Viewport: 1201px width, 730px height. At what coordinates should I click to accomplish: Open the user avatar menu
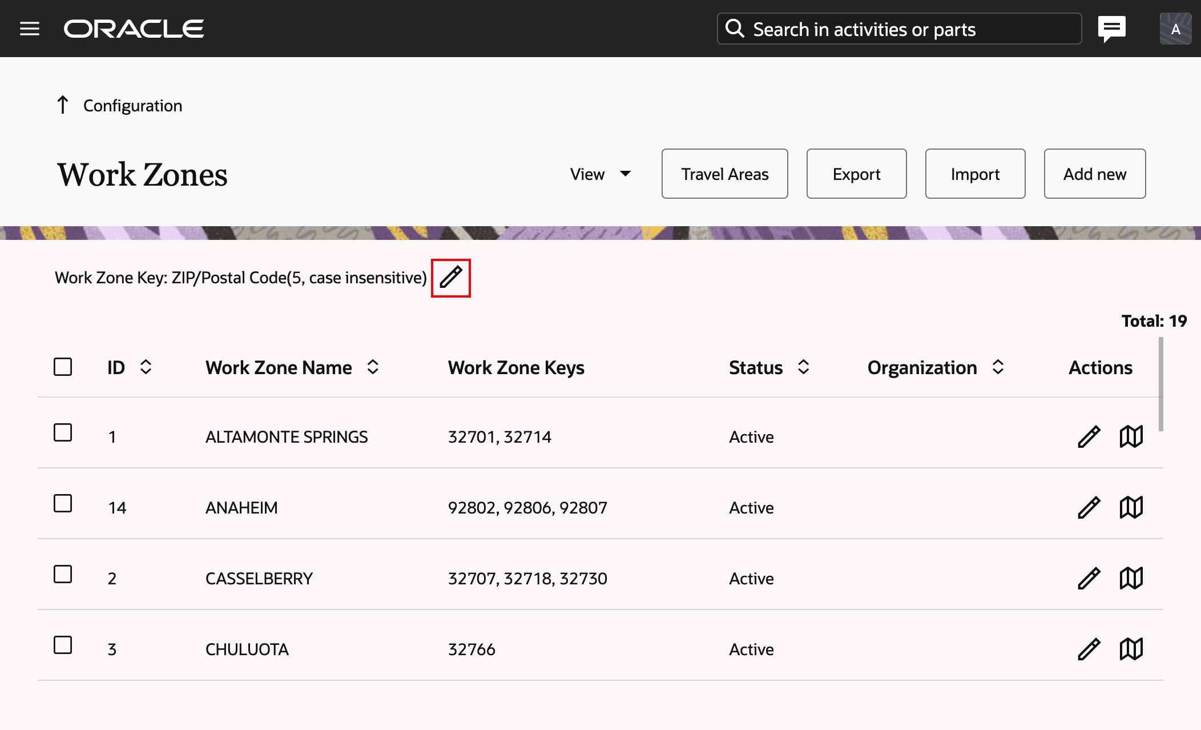(1175, 29)
